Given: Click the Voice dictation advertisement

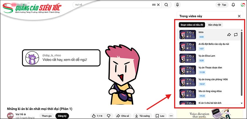Looking at the screenshot, I should 210,114.
